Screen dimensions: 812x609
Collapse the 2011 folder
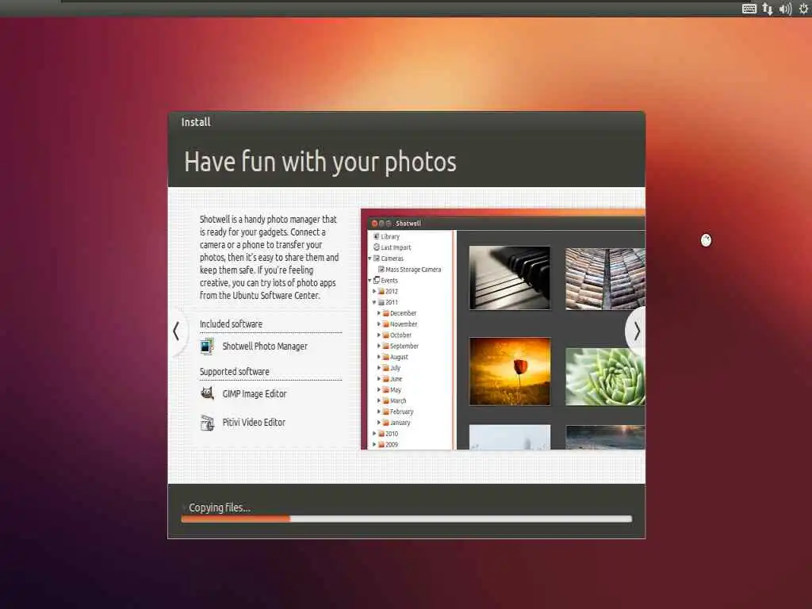coord(374,302)
